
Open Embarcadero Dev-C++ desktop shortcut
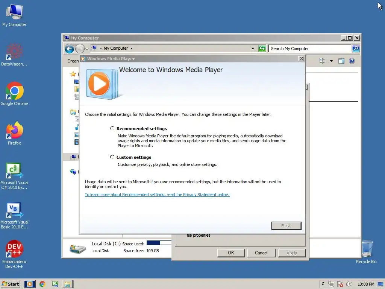point(14,254)
